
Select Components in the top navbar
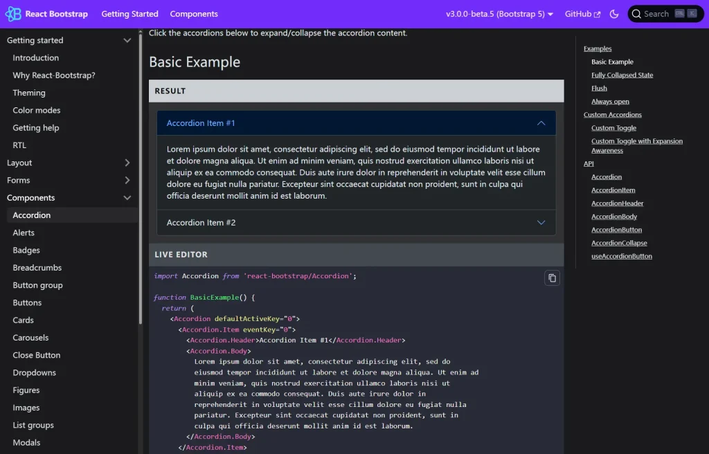point(193,13)
